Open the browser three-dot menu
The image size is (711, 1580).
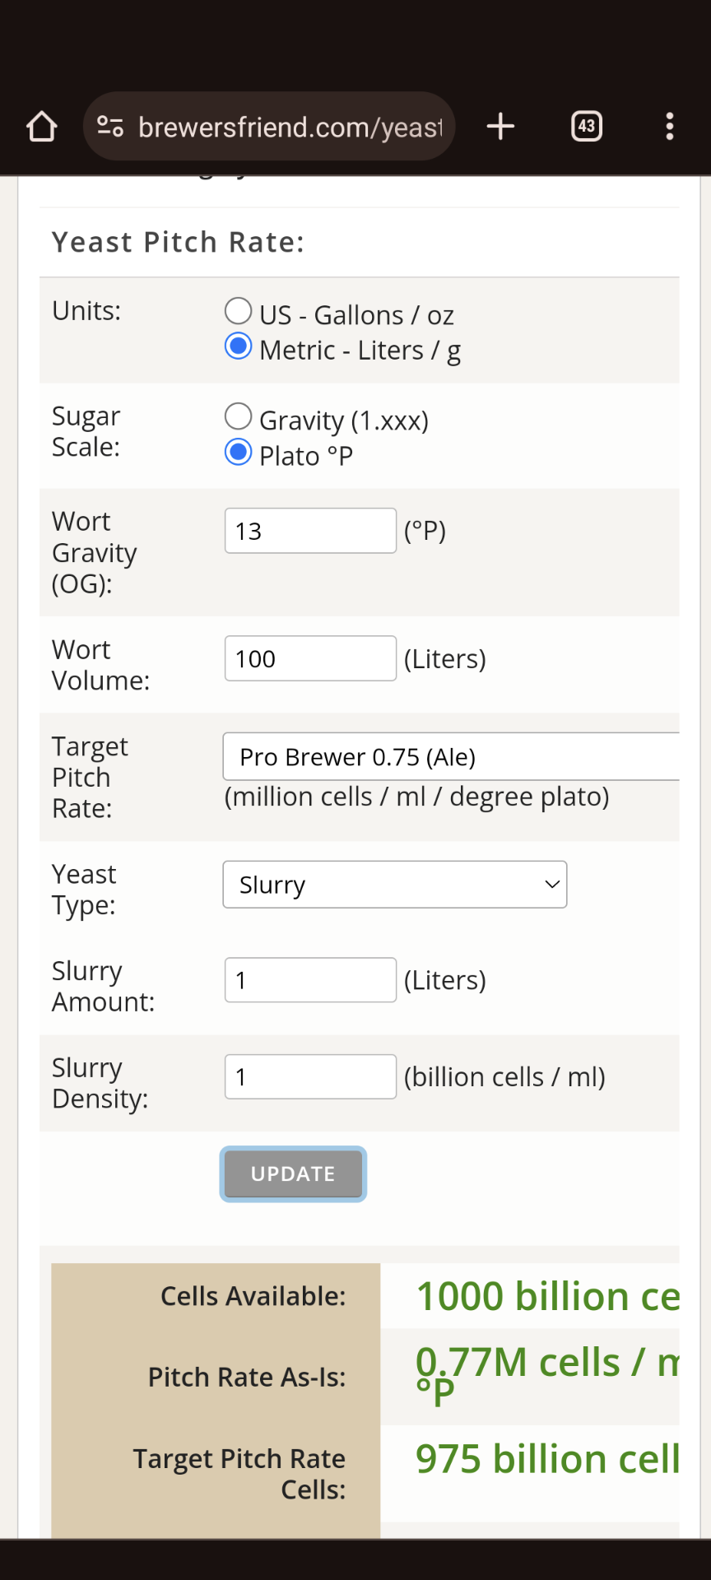[670, 127]
